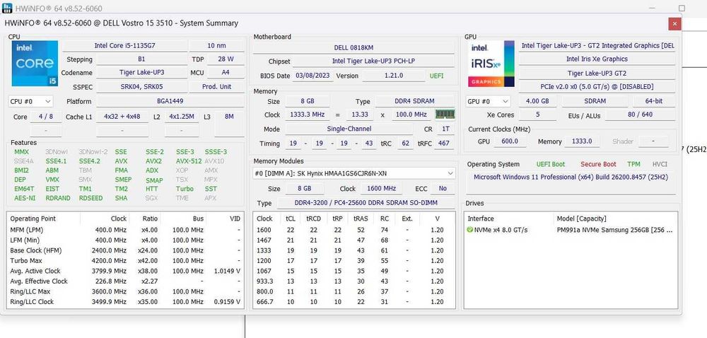Click the PCIe v2.0 x0 DISABLED field
707x338 pixels.
tap(597, 86)
